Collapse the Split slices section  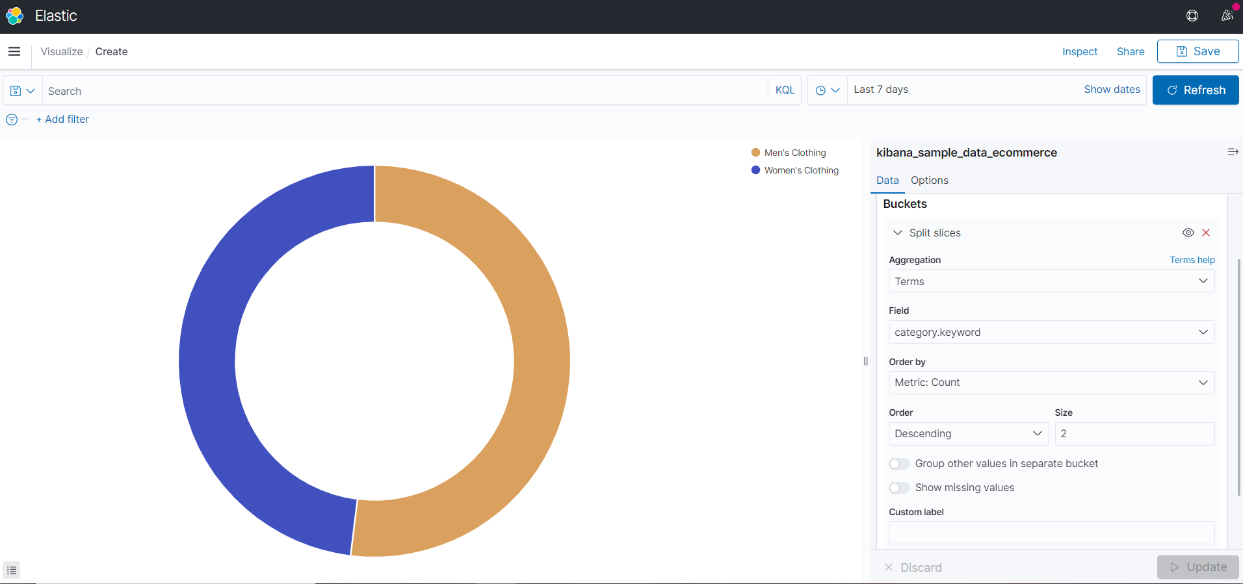(898, 233)
